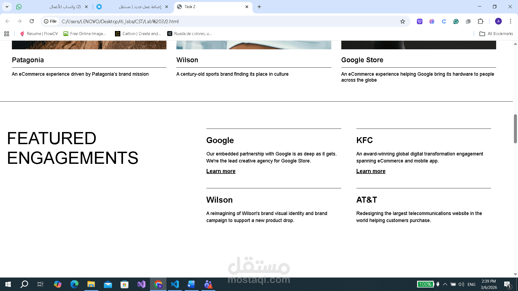518x291 pixels.
Task: Show hidden system tray icons
Action: [445, 284]
